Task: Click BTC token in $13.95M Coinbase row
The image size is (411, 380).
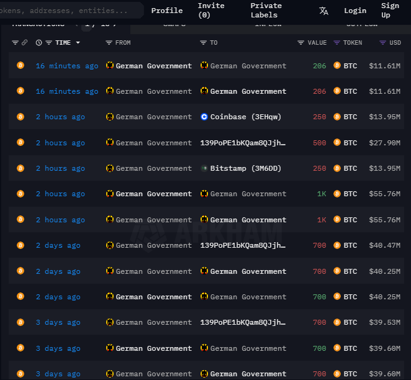Action: 350,117
